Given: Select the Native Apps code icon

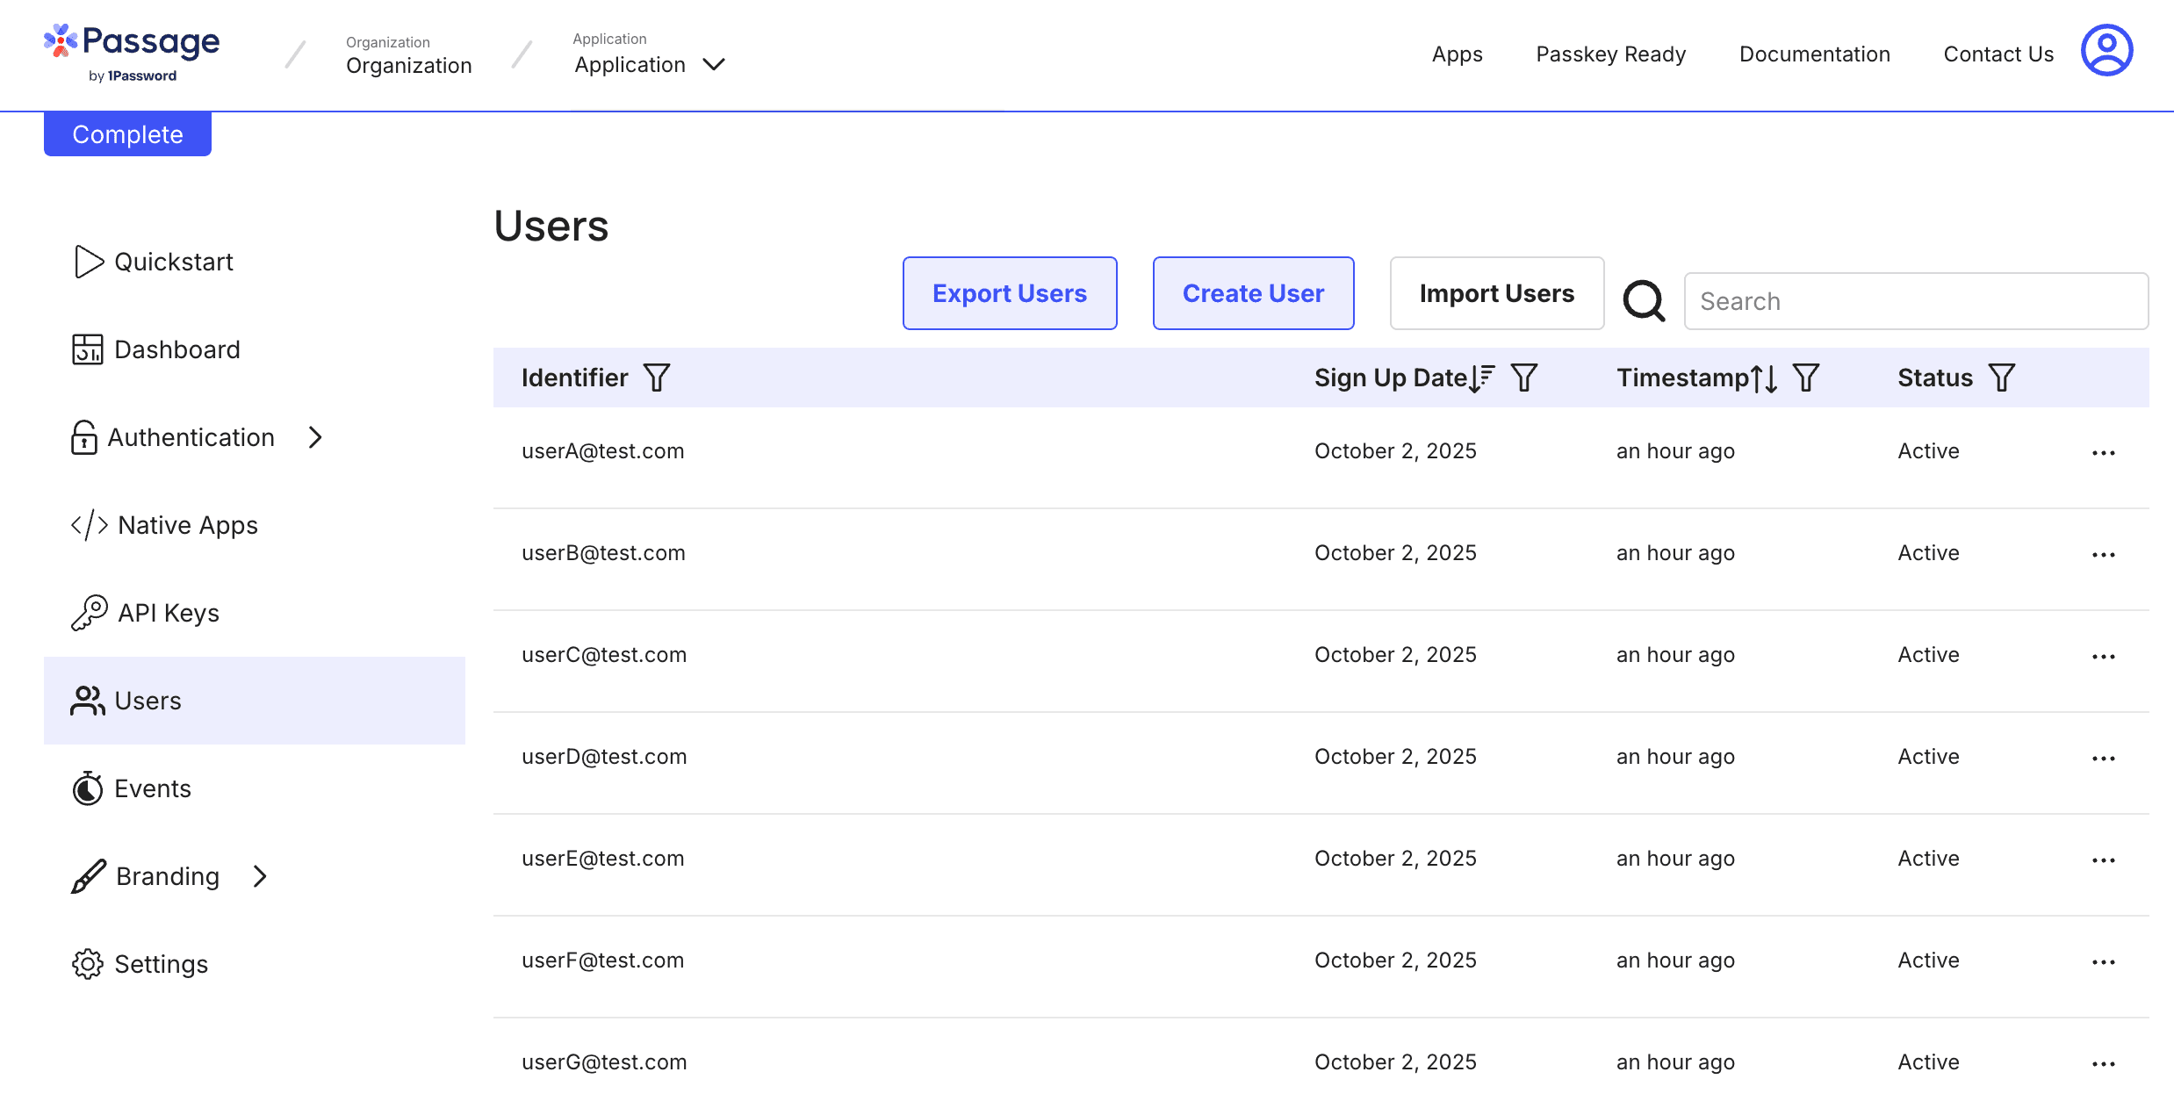Looking at the screenshot, I should click(89, 524).
